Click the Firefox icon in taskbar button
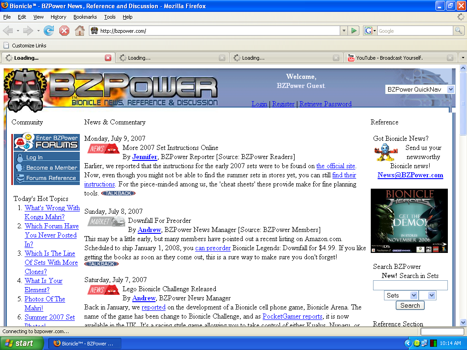 tap(57, 344)
